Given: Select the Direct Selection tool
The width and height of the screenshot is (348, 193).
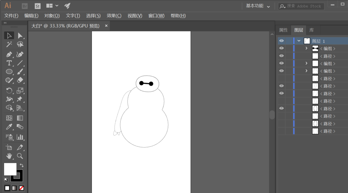Looking at the screenshot, I should pos(20,36).
